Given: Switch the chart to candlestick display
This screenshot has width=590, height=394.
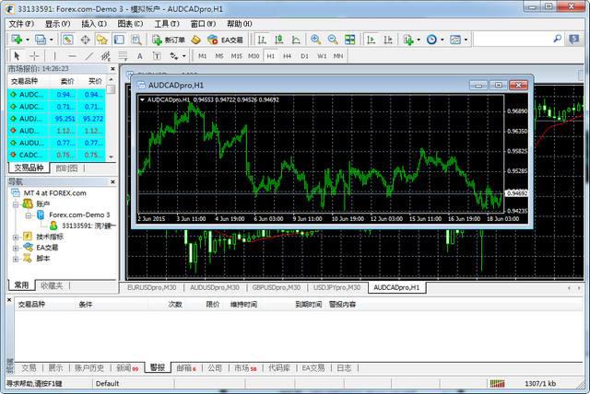Looking at the screenshot, I should point(277,40).
